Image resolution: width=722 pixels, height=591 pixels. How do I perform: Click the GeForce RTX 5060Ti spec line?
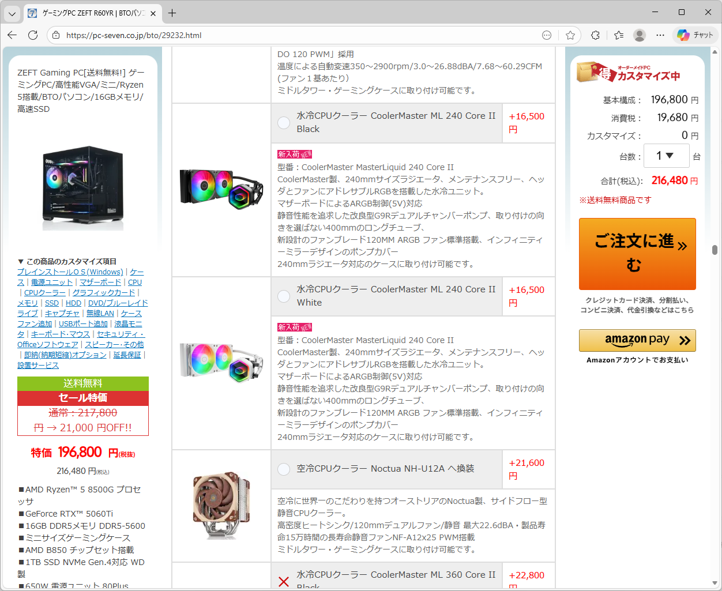[66, 514]
